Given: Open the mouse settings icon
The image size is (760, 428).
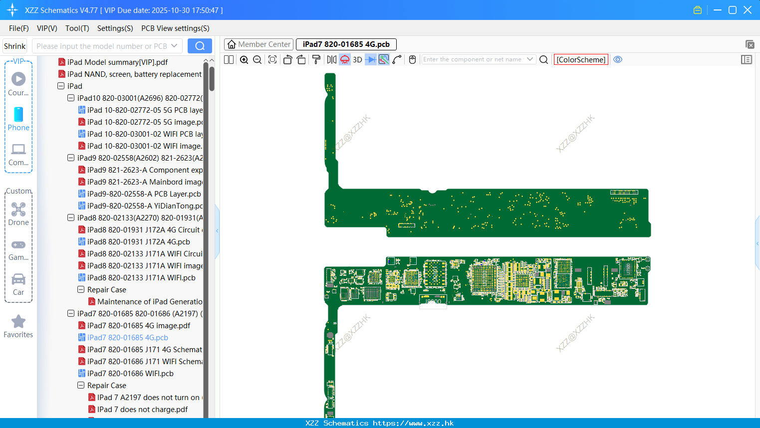Looking at the screenshot, I should (412, 59).
